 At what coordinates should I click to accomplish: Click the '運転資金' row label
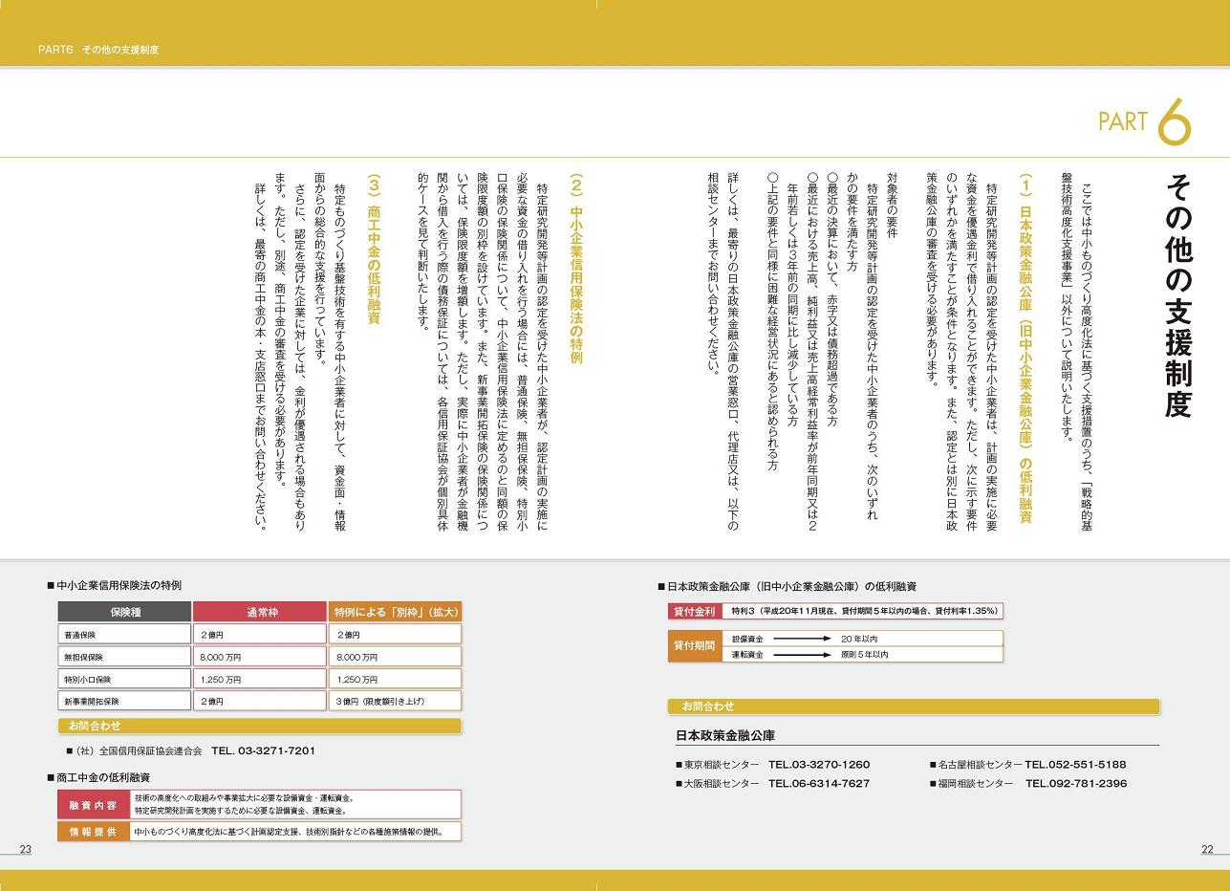tap(748, 655)
